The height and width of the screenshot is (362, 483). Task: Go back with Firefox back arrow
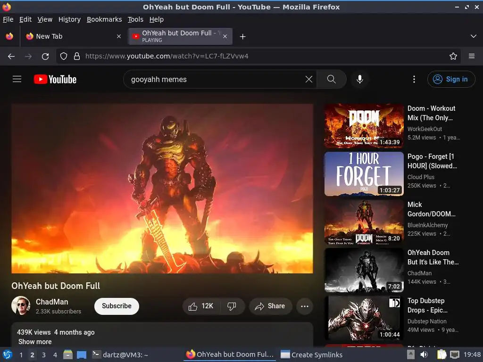[x=11, y=57]
